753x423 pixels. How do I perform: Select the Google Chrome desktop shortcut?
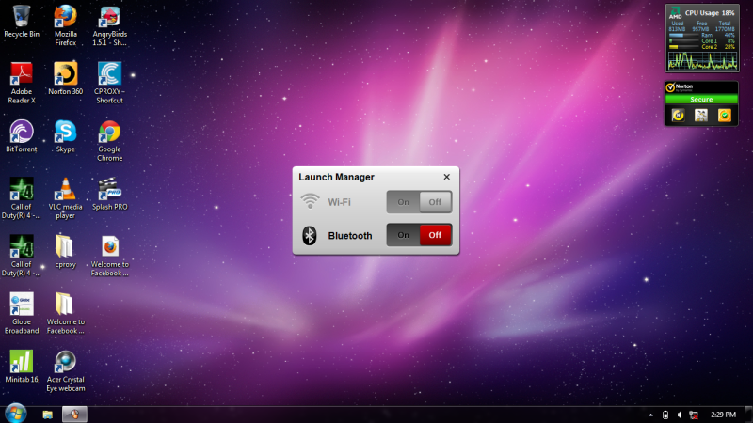click(x=109, y=133)
